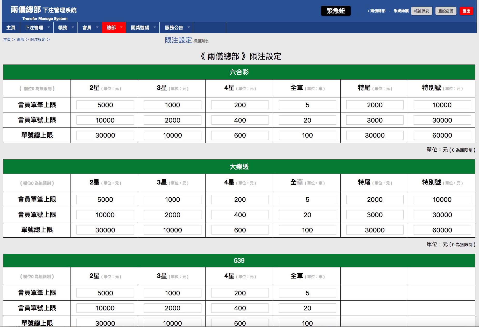This screenshot has width=479, height=327.
Task: Edit 六合彩 特別號 單號總上限 field
Action: (x=442, y=135)
